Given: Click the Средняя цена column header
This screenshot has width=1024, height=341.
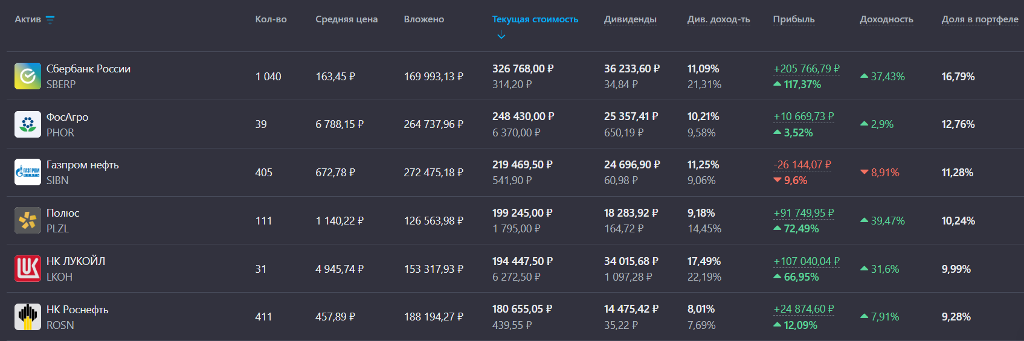Looking at the screenshot, I should point(346,19).
